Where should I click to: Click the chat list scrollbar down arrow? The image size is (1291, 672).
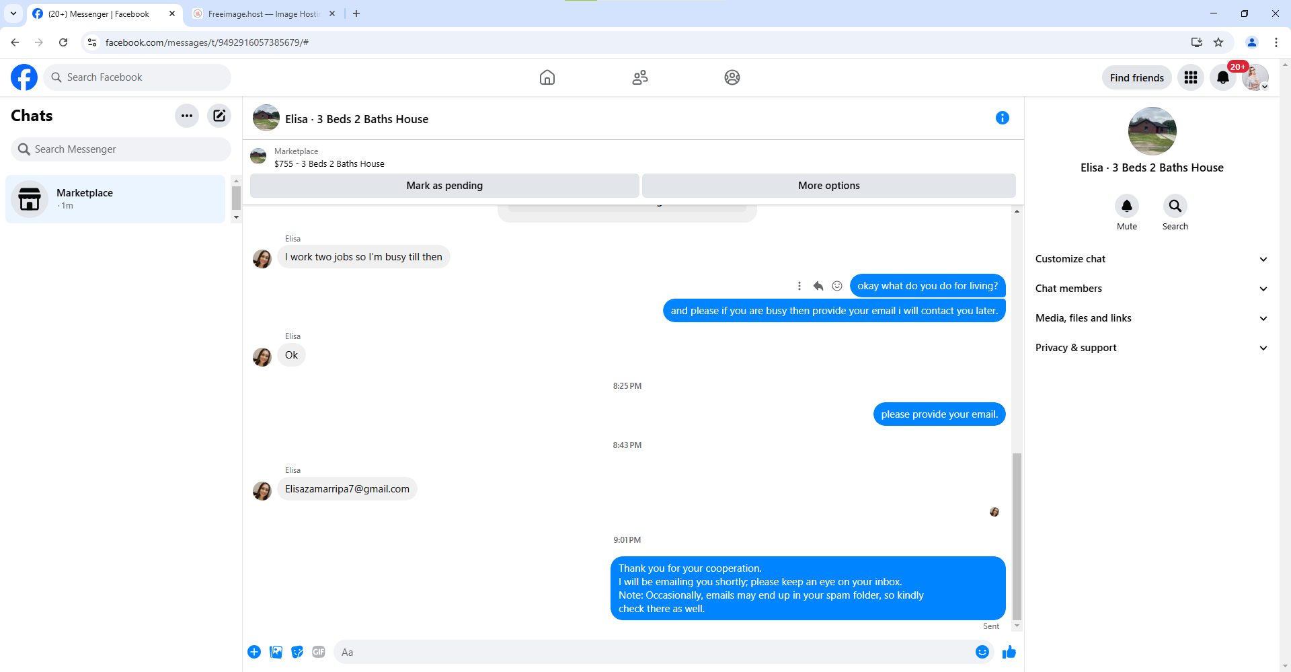pyautogui.click(x=236, y=217)
